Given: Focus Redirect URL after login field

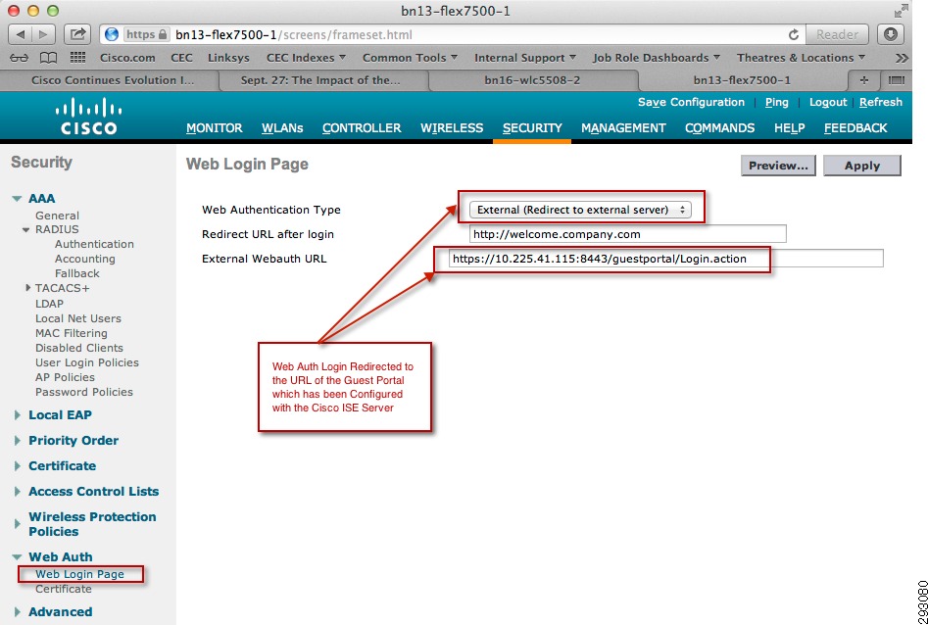Looking at the screenshot, I should 628,234.
